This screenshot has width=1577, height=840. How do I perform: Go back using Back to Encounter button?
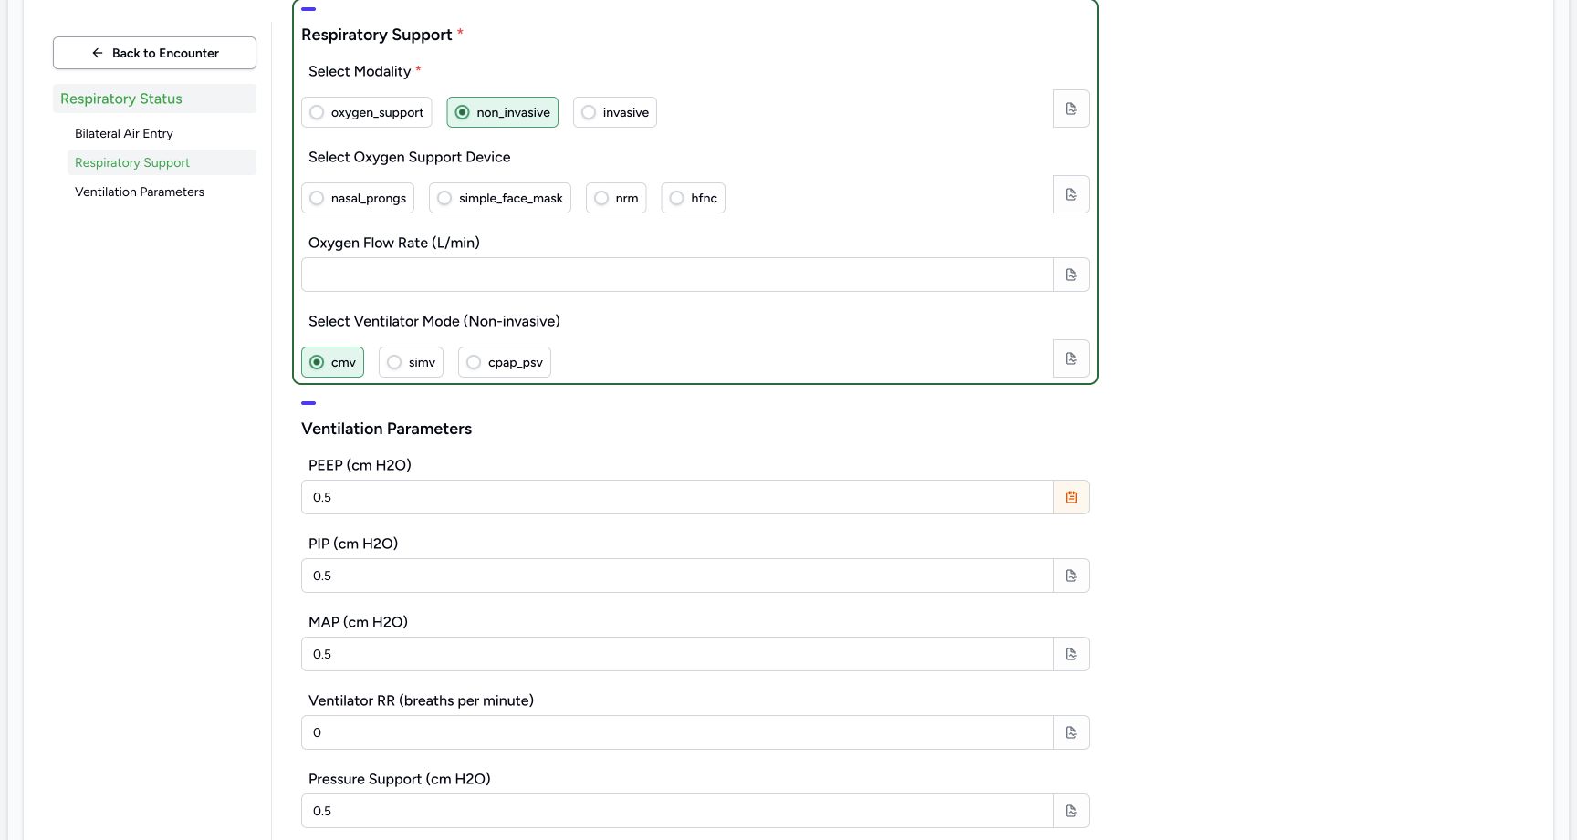(x=154, y=53)
